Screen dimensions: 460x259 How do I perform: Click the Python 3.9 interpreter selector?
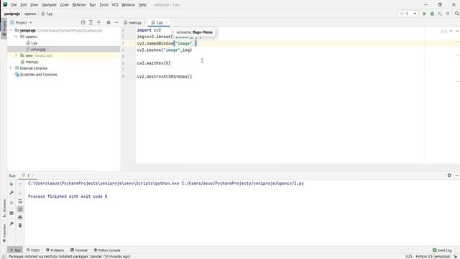433,256
